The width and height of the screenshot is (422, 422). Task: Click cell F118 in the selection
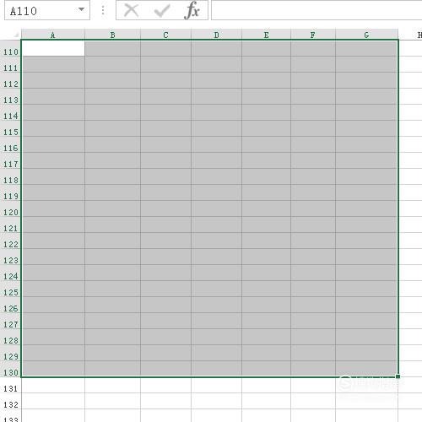pos(313,176)
